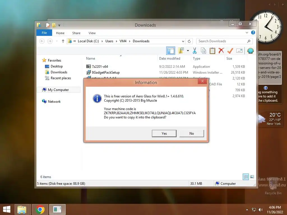Viewport: 287px width, 215px height.
Task: Sort by the Size column header
Action: (x=236, y=59)
